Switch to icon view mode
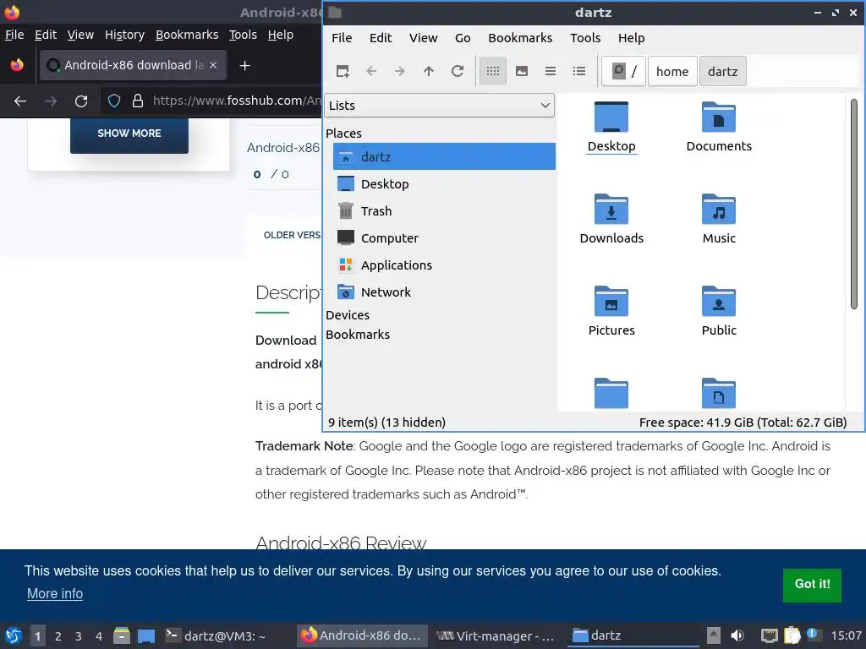The height and width of the screenshot is (649, 866). pos(493,71)
